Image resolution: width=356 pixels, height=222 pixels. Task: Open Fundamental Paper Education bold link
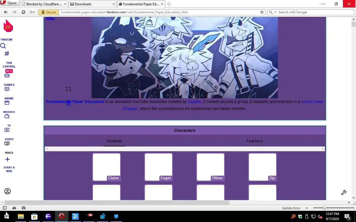75,102
